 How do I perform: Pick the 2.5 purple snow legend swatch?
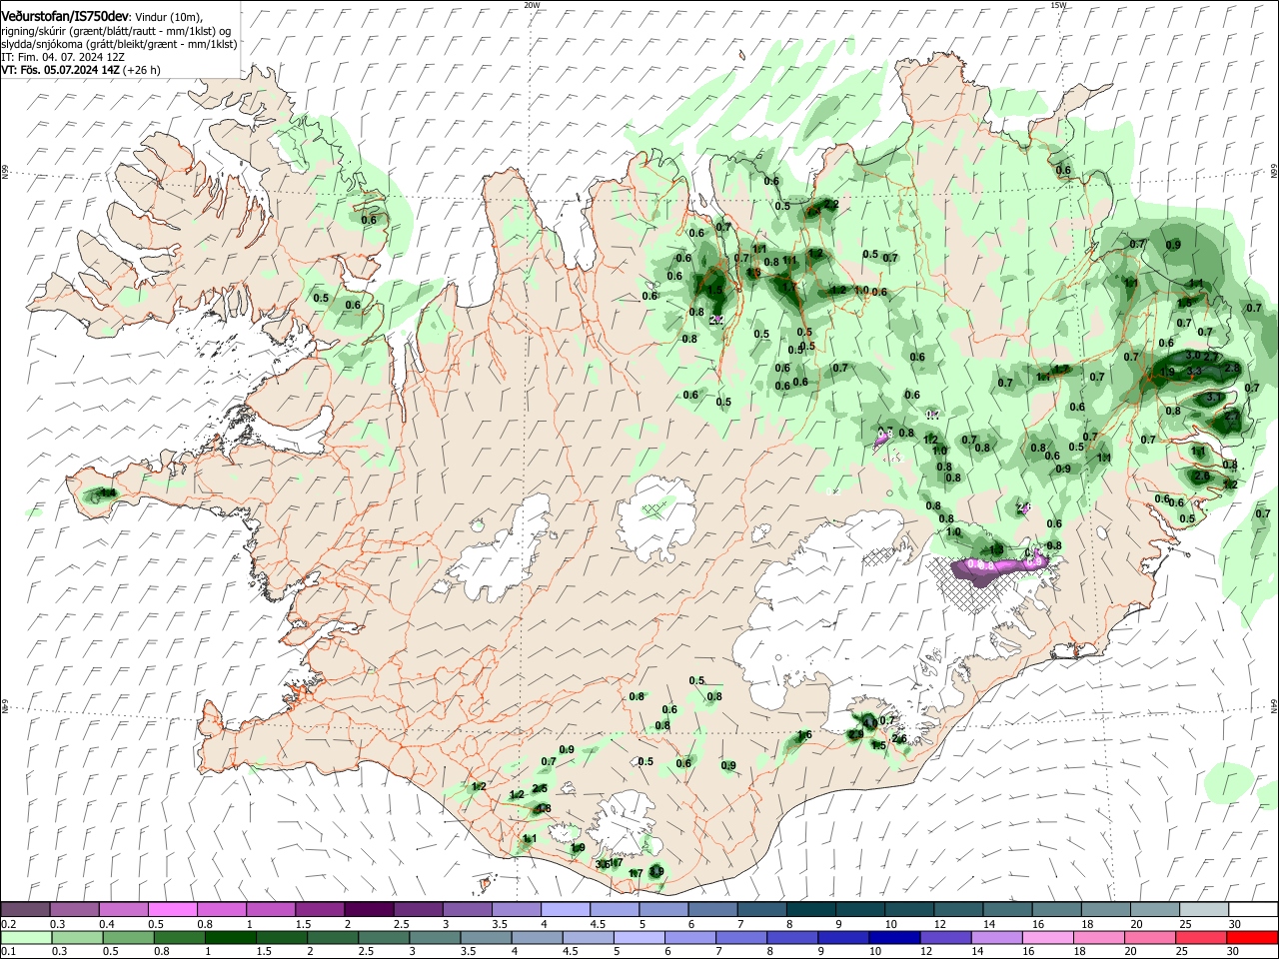[x=418, y=909]
